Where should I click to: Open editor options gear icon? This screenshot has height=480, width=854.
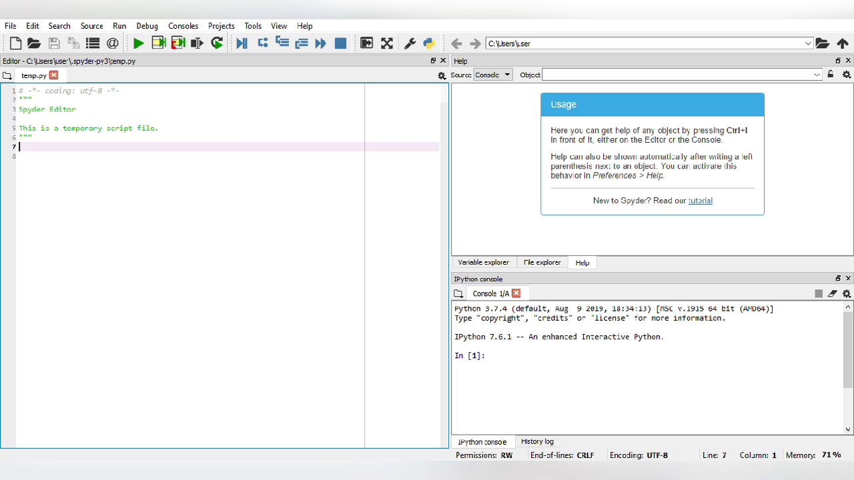[442, 76]
